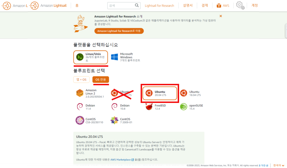Select the CentOS 7 2009-01 blueprint
Viewport: 287px width, 168px height.
(x=122, y=121)
